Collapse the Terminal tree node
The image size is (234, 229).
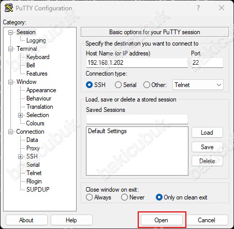pos(10,49)
